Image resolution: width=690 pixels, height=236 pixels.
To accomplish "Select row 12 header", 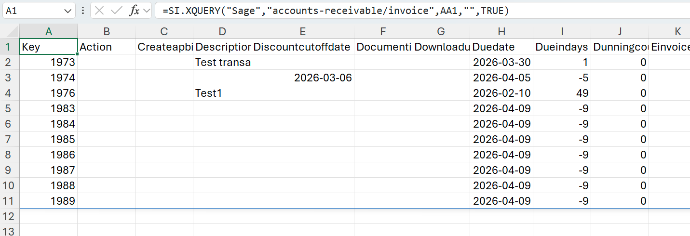I will pyautogui.click(x=9, y=216).
